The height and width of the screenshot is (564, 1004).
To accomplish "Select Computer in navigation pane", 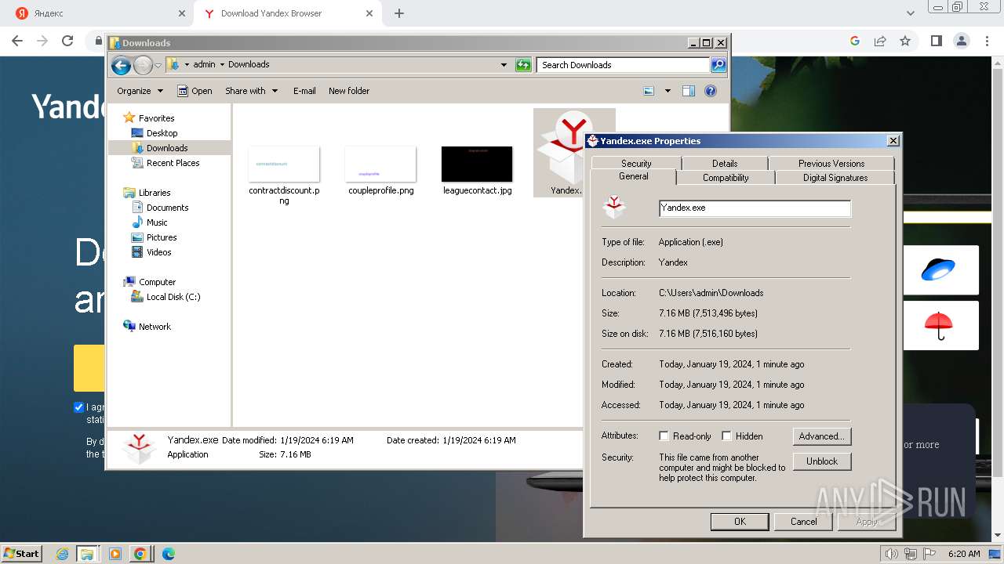I will click(157, 282).
